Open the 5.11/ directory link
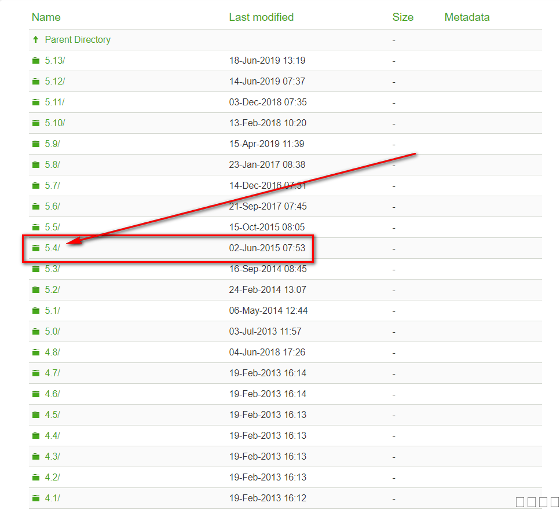The height and width of the screenshot is (510, 560). click(x=54, y=102)
